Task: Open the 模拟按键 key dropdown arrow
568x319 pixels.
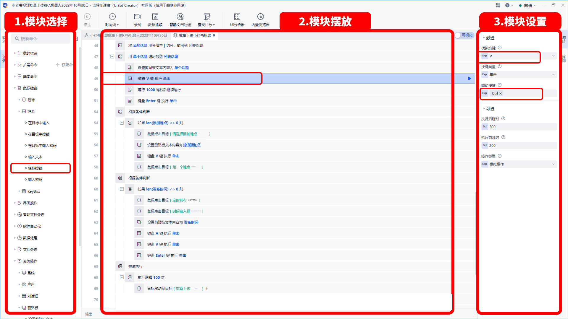Action: click(554, 56)
